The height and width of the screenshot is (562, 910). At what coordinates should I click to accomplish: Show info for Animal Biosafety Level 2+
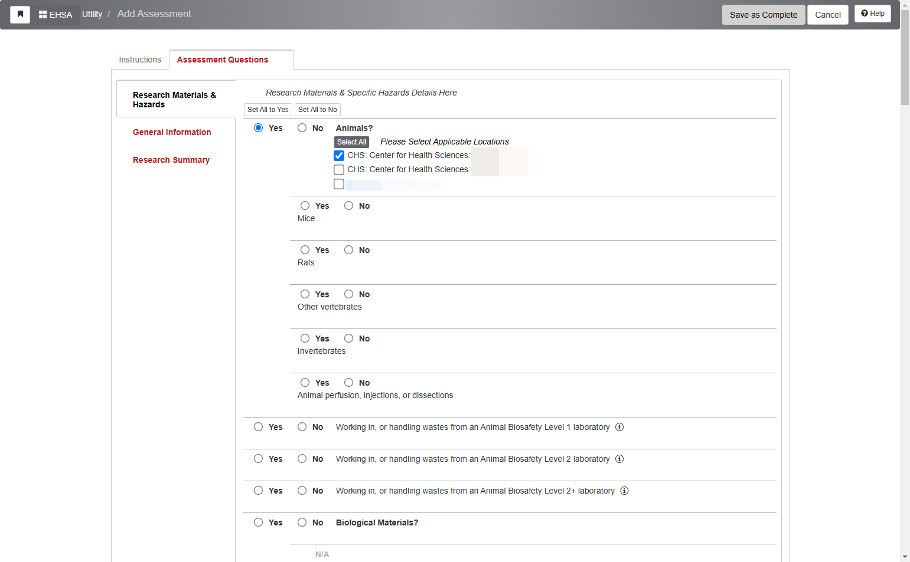click(624, 491)
